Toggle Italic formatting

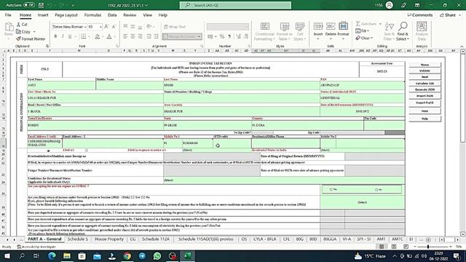click(63, 36)
